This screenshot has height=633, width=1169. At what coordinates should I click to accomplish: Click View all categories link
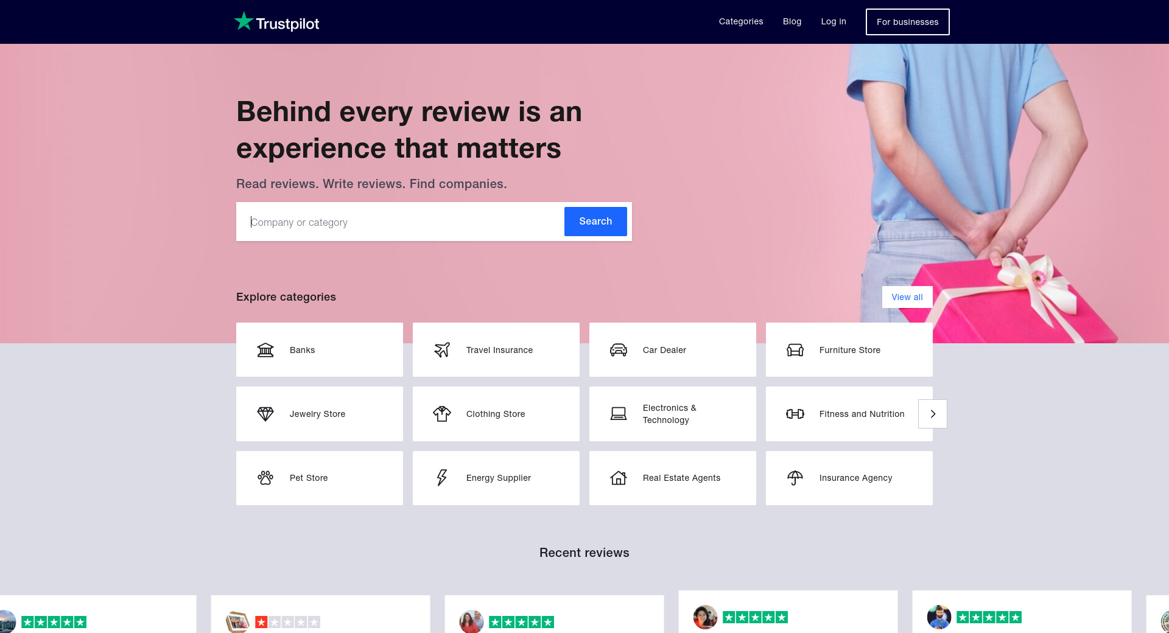[907, 297]
